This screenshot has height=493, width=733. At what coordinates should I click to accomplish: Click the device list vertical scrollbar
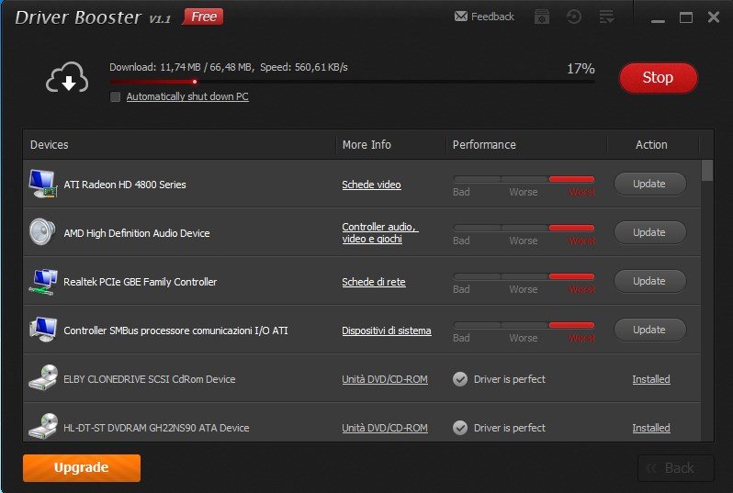tap(706, 294)
